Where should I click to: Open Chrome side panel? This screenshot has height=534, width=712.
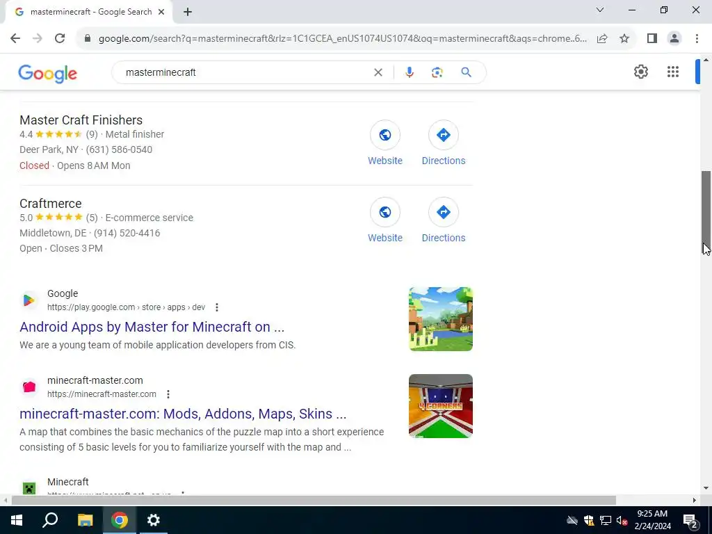652,39
